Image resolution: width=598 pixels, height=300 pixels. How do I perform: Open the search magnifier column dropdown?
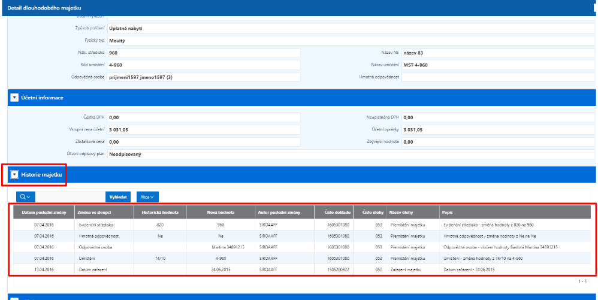point(26,196)
